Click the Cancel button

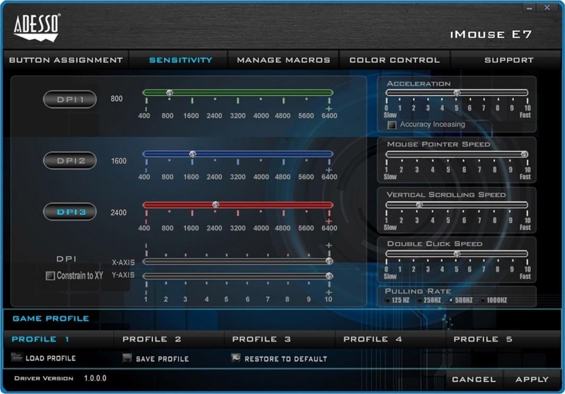pos(474,379)
